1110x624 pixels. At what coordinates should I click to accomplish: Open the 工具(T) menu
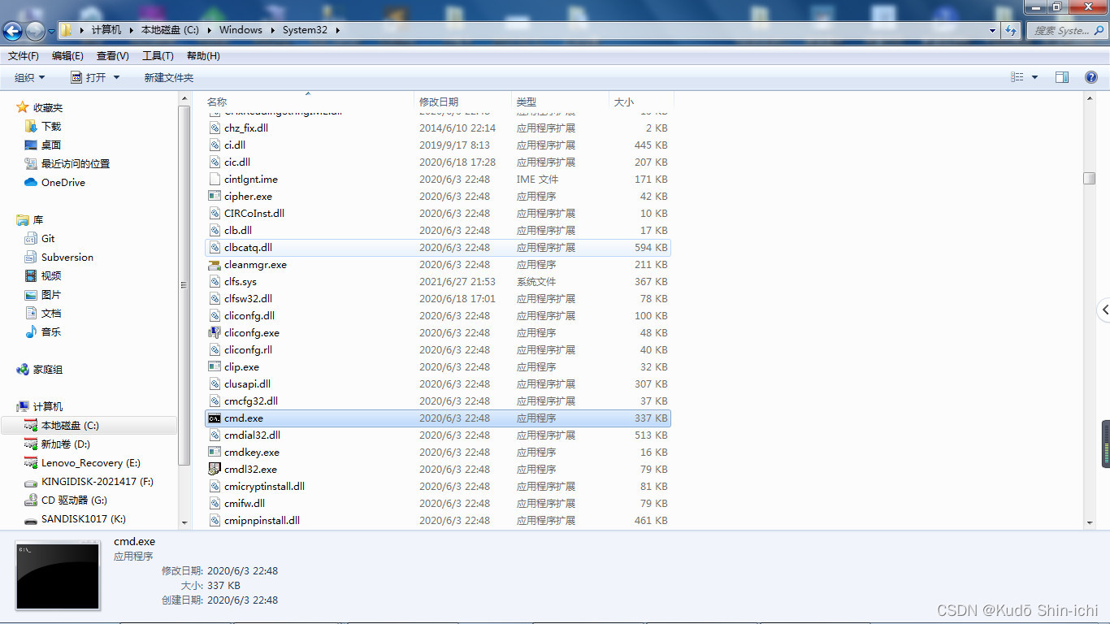coord(158,56)
